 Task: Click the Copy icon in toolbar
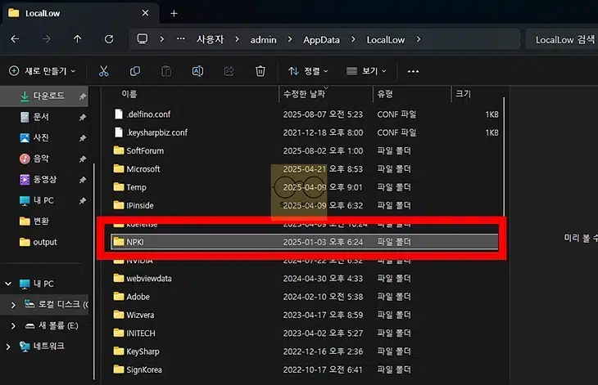tap(135, 71)
